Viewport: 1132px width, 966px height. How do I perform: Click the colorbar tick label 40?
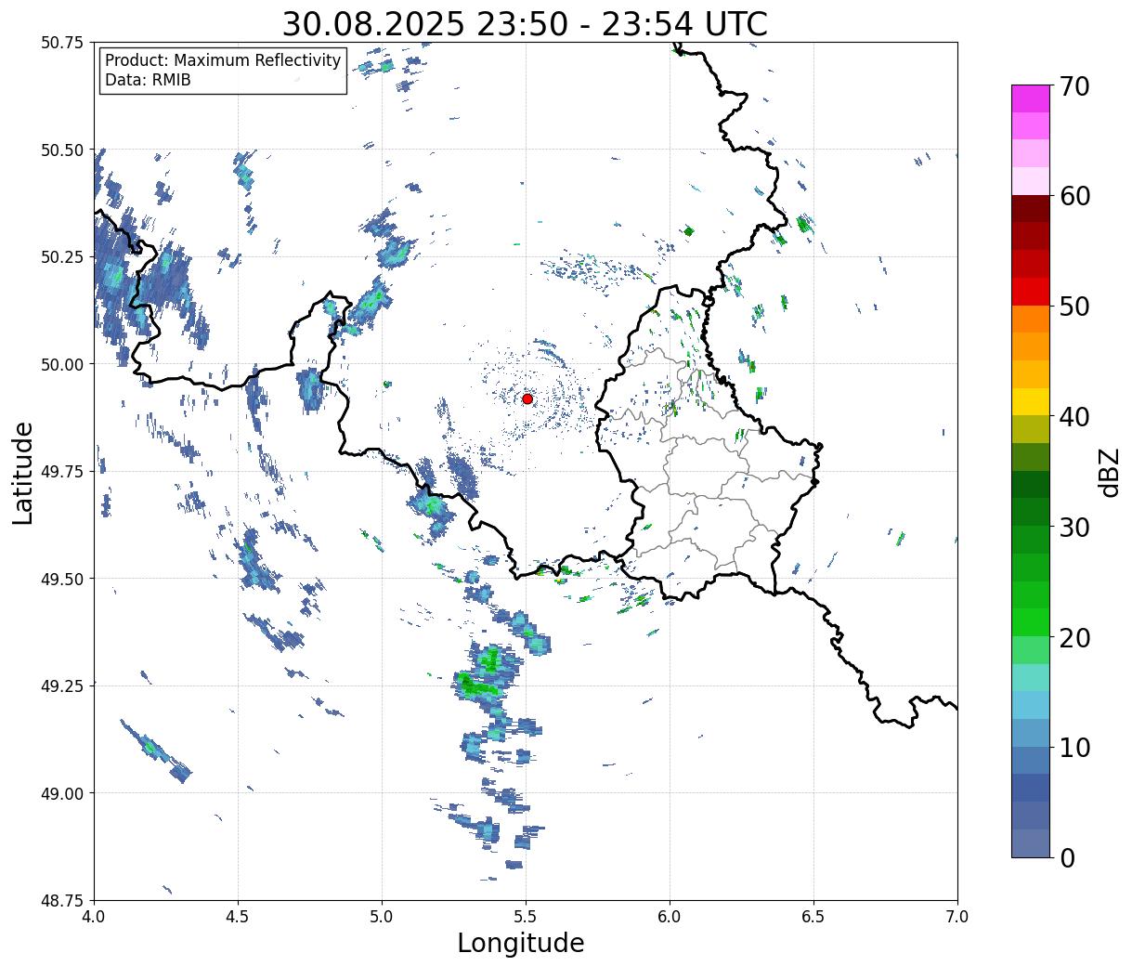(x=1074, y=417)
